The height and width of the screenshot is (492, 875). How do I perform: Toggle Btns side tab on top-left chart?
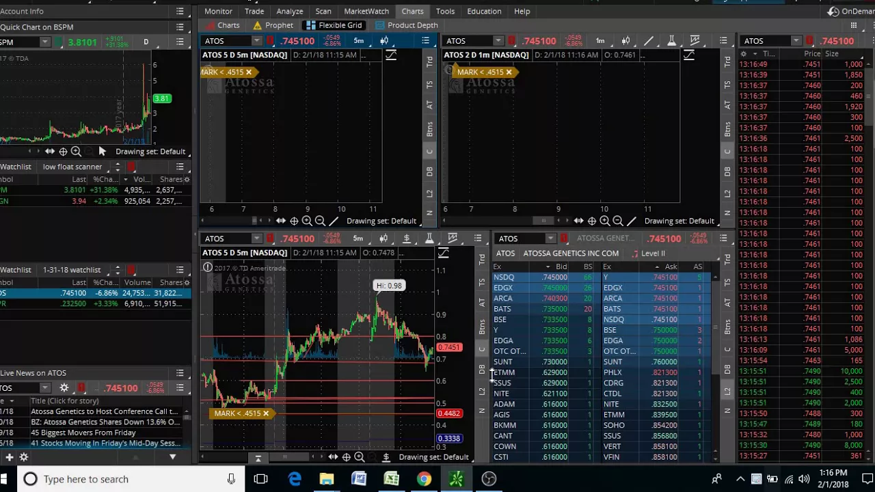pos(429,128)
